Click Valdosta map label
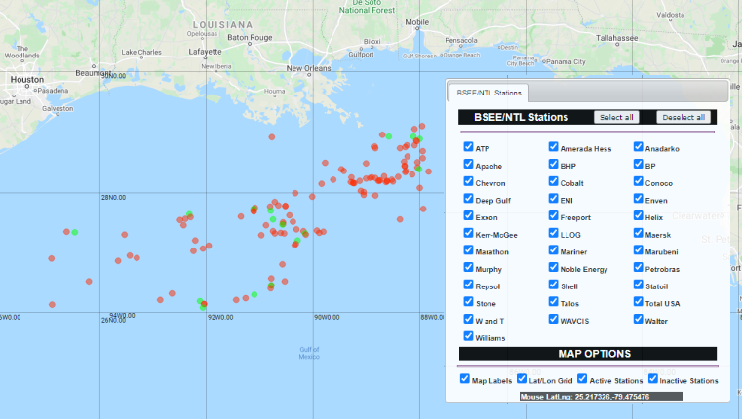742x419 pixels. tap(670, 15)
